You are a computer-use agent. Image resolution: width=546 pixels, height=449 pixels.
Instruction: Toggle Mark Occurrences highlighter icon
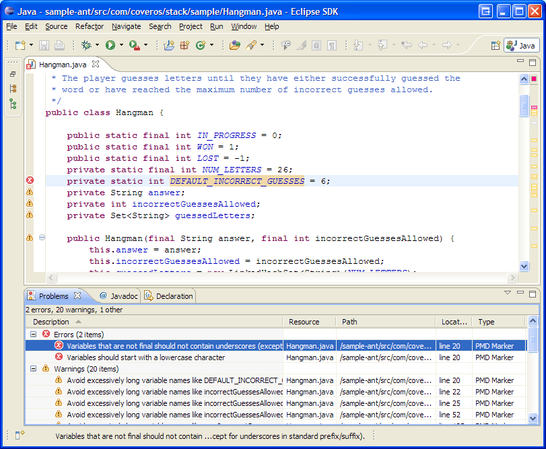[301, 45]
